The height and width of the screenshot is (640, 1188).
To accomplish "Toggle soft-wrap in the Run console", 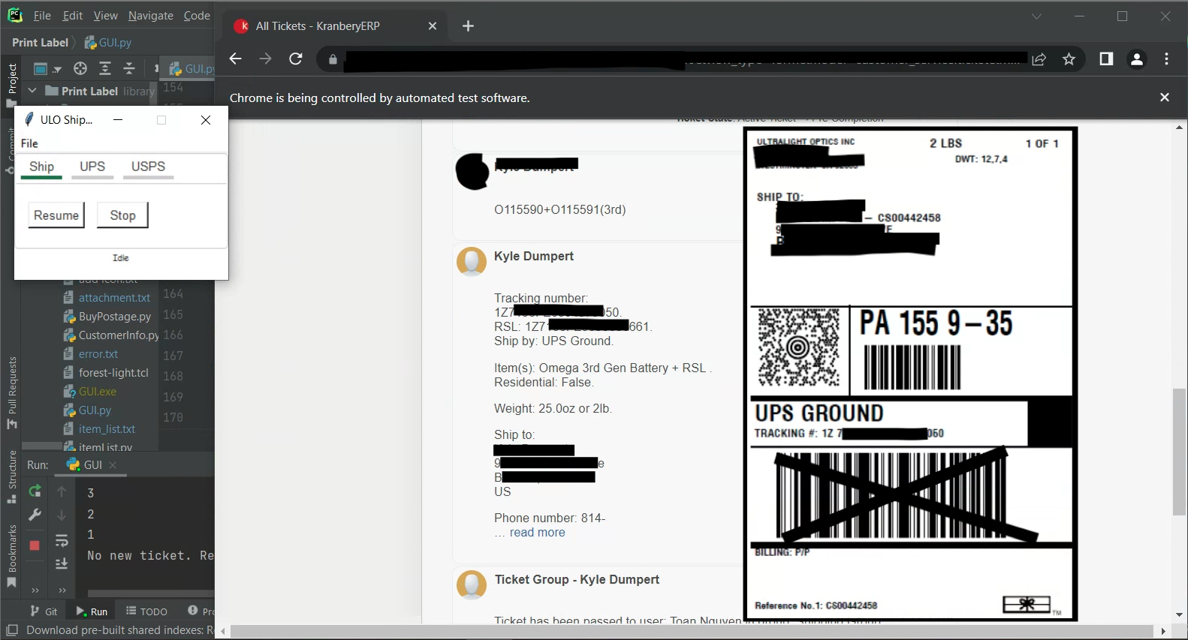I will 62,541.
